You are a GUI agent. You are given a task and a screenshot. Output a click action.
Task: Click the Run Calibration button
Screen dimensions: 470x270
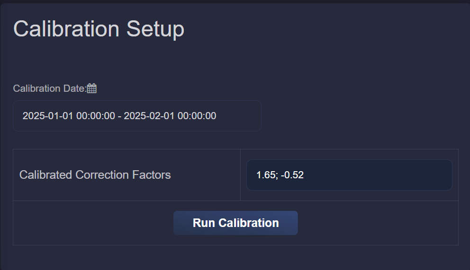point(235,223)
